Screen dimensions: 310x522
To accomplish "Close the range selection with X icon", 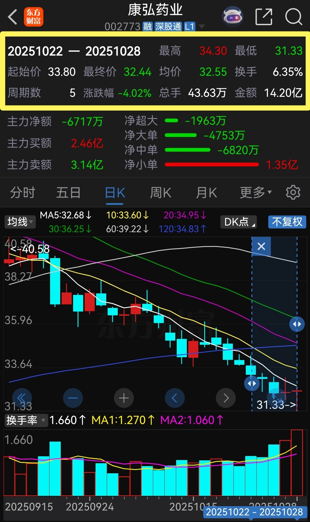I will pyautogui.click(x=261, y=246).
